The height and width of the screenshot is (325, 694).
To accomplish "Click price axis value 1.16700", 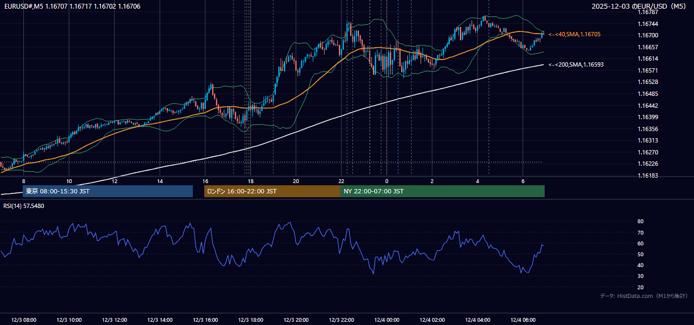I will tap(647, 35).
